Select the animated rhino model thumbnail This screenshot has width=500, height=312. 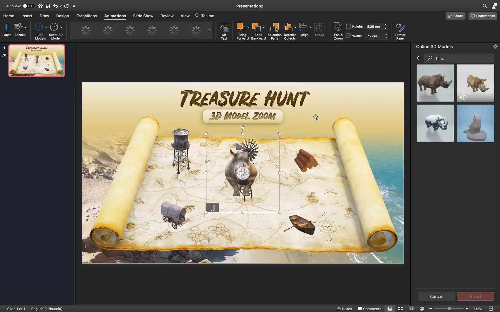pyautogui.click(x=475, y=83)
